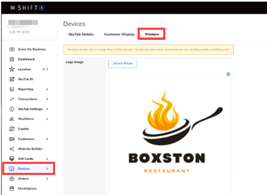Image resolution: width=267 pixels, height=195 pixels.
Task: Expand the SkyTab Settings chevron
Action: click(47, 109)
